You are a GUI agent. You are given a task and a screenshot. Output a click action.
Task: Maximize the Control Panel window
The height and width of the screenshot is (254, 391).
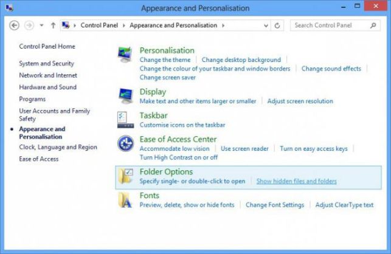click(357, 6)
